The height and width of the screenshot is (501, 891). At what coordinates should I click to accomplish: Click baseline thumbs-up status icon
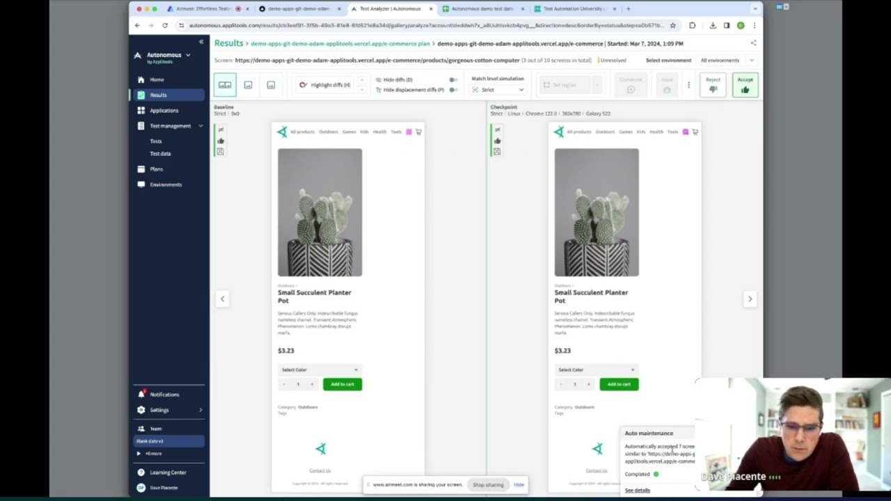point(221,141)
